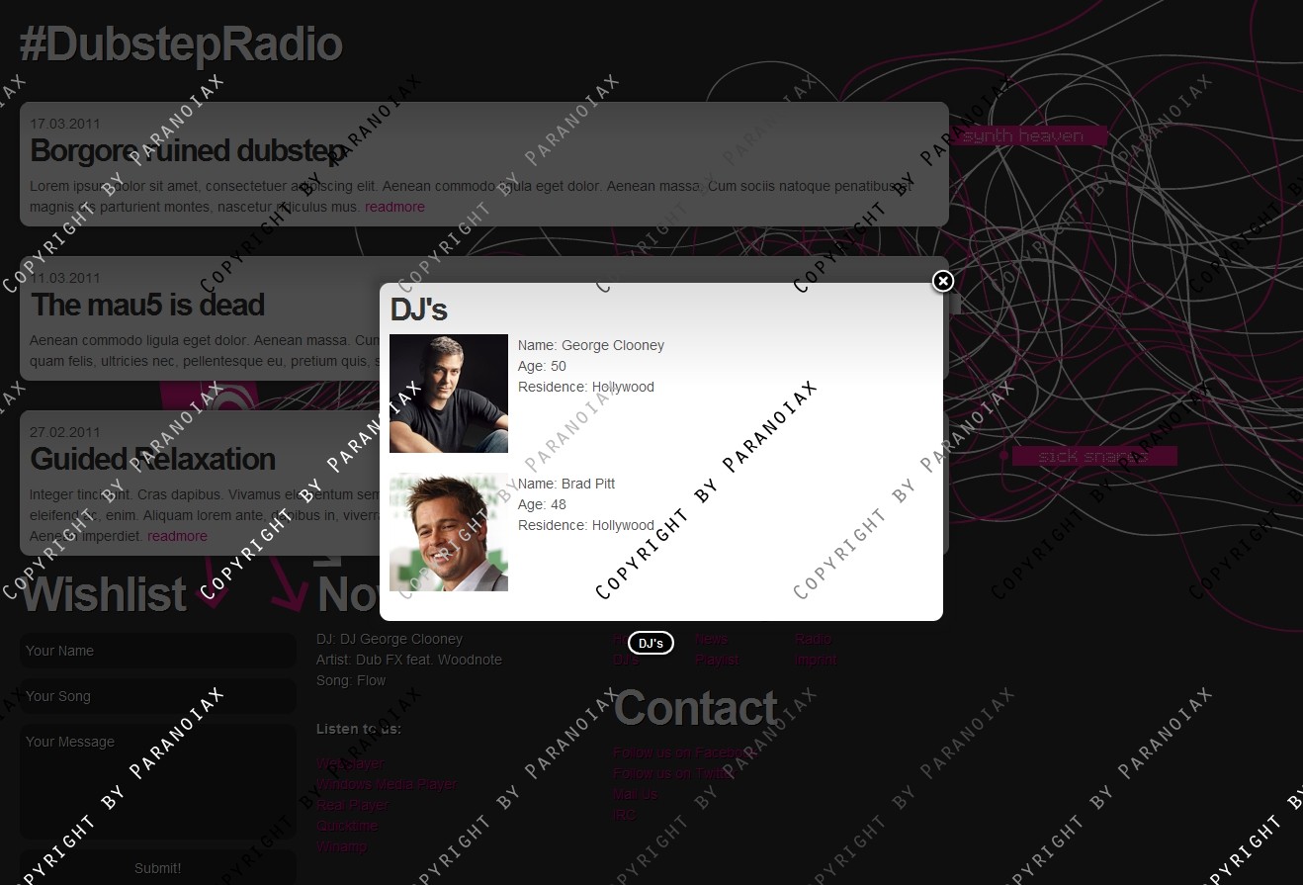
Task: Open readmore link in Borgore post
Action: [394, 207]
